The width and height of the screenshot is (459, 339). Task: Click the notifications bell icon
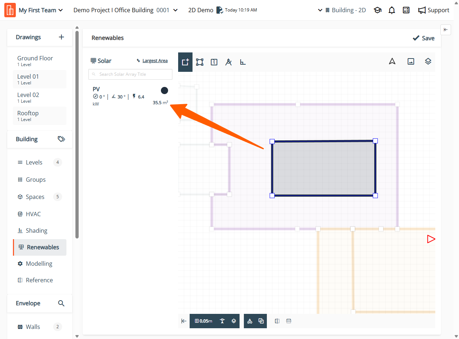[x=392, y=10]
